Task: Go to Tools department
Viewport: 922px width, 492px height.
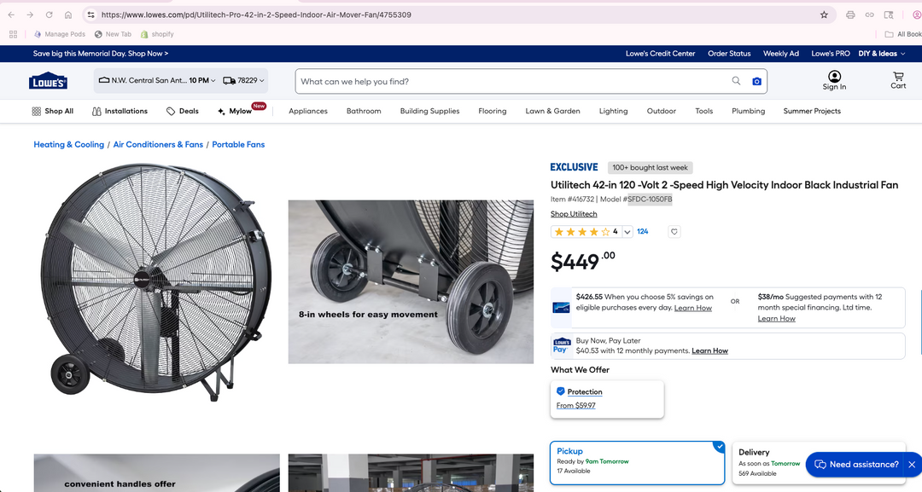Action: [703, 111]
